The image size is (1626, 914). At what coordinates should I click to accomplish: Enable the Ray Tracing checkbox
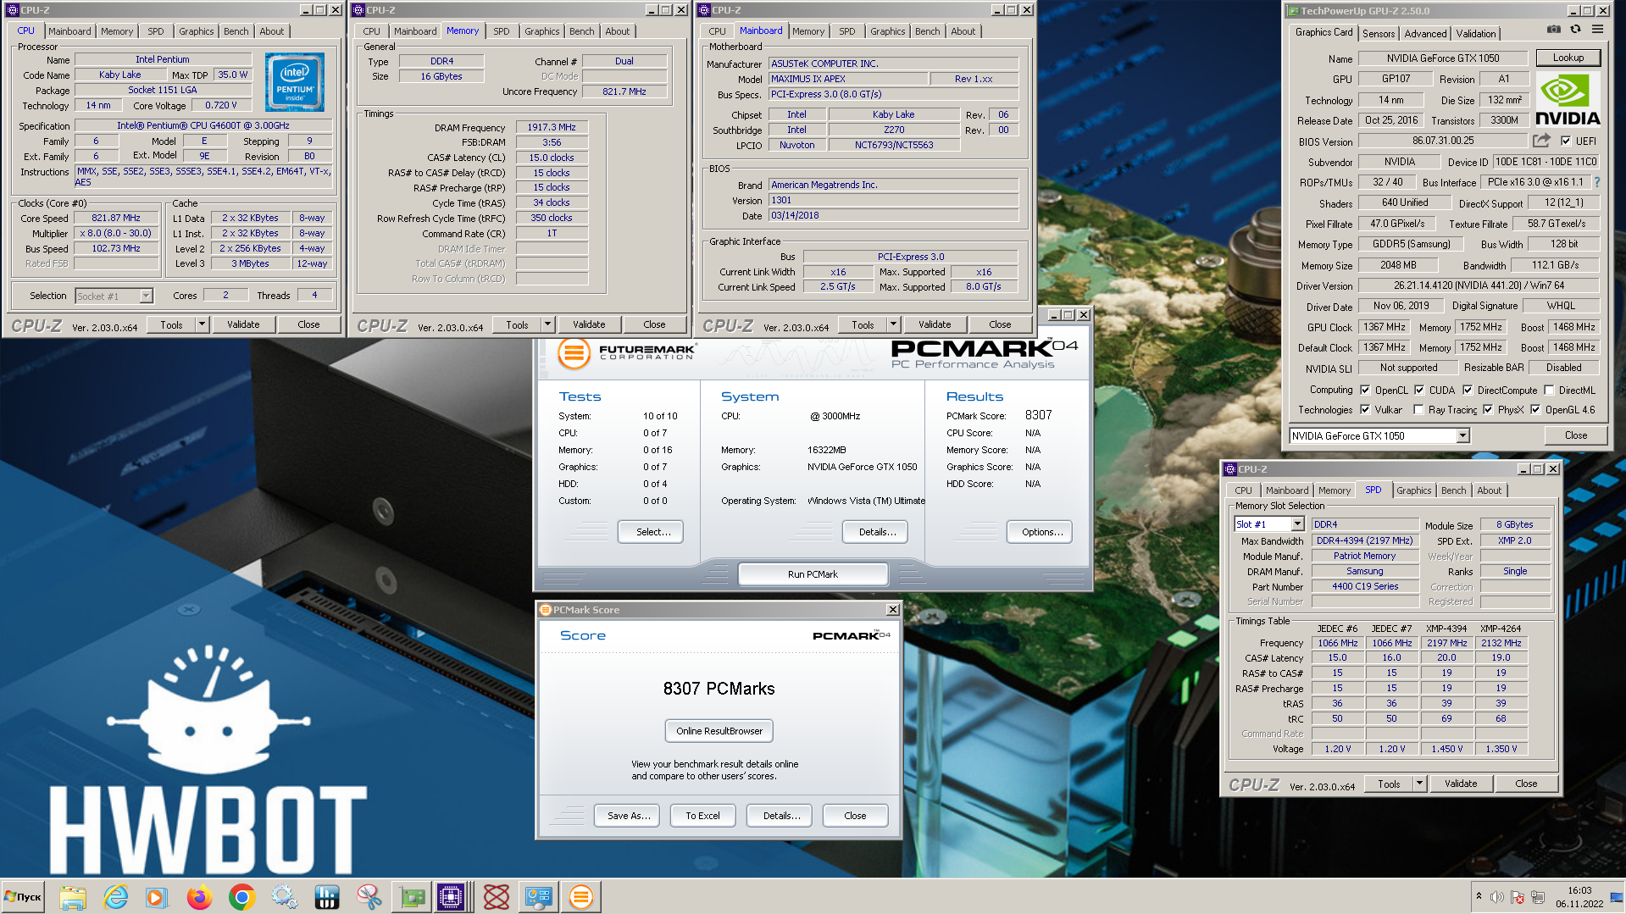pos(1418,410)
